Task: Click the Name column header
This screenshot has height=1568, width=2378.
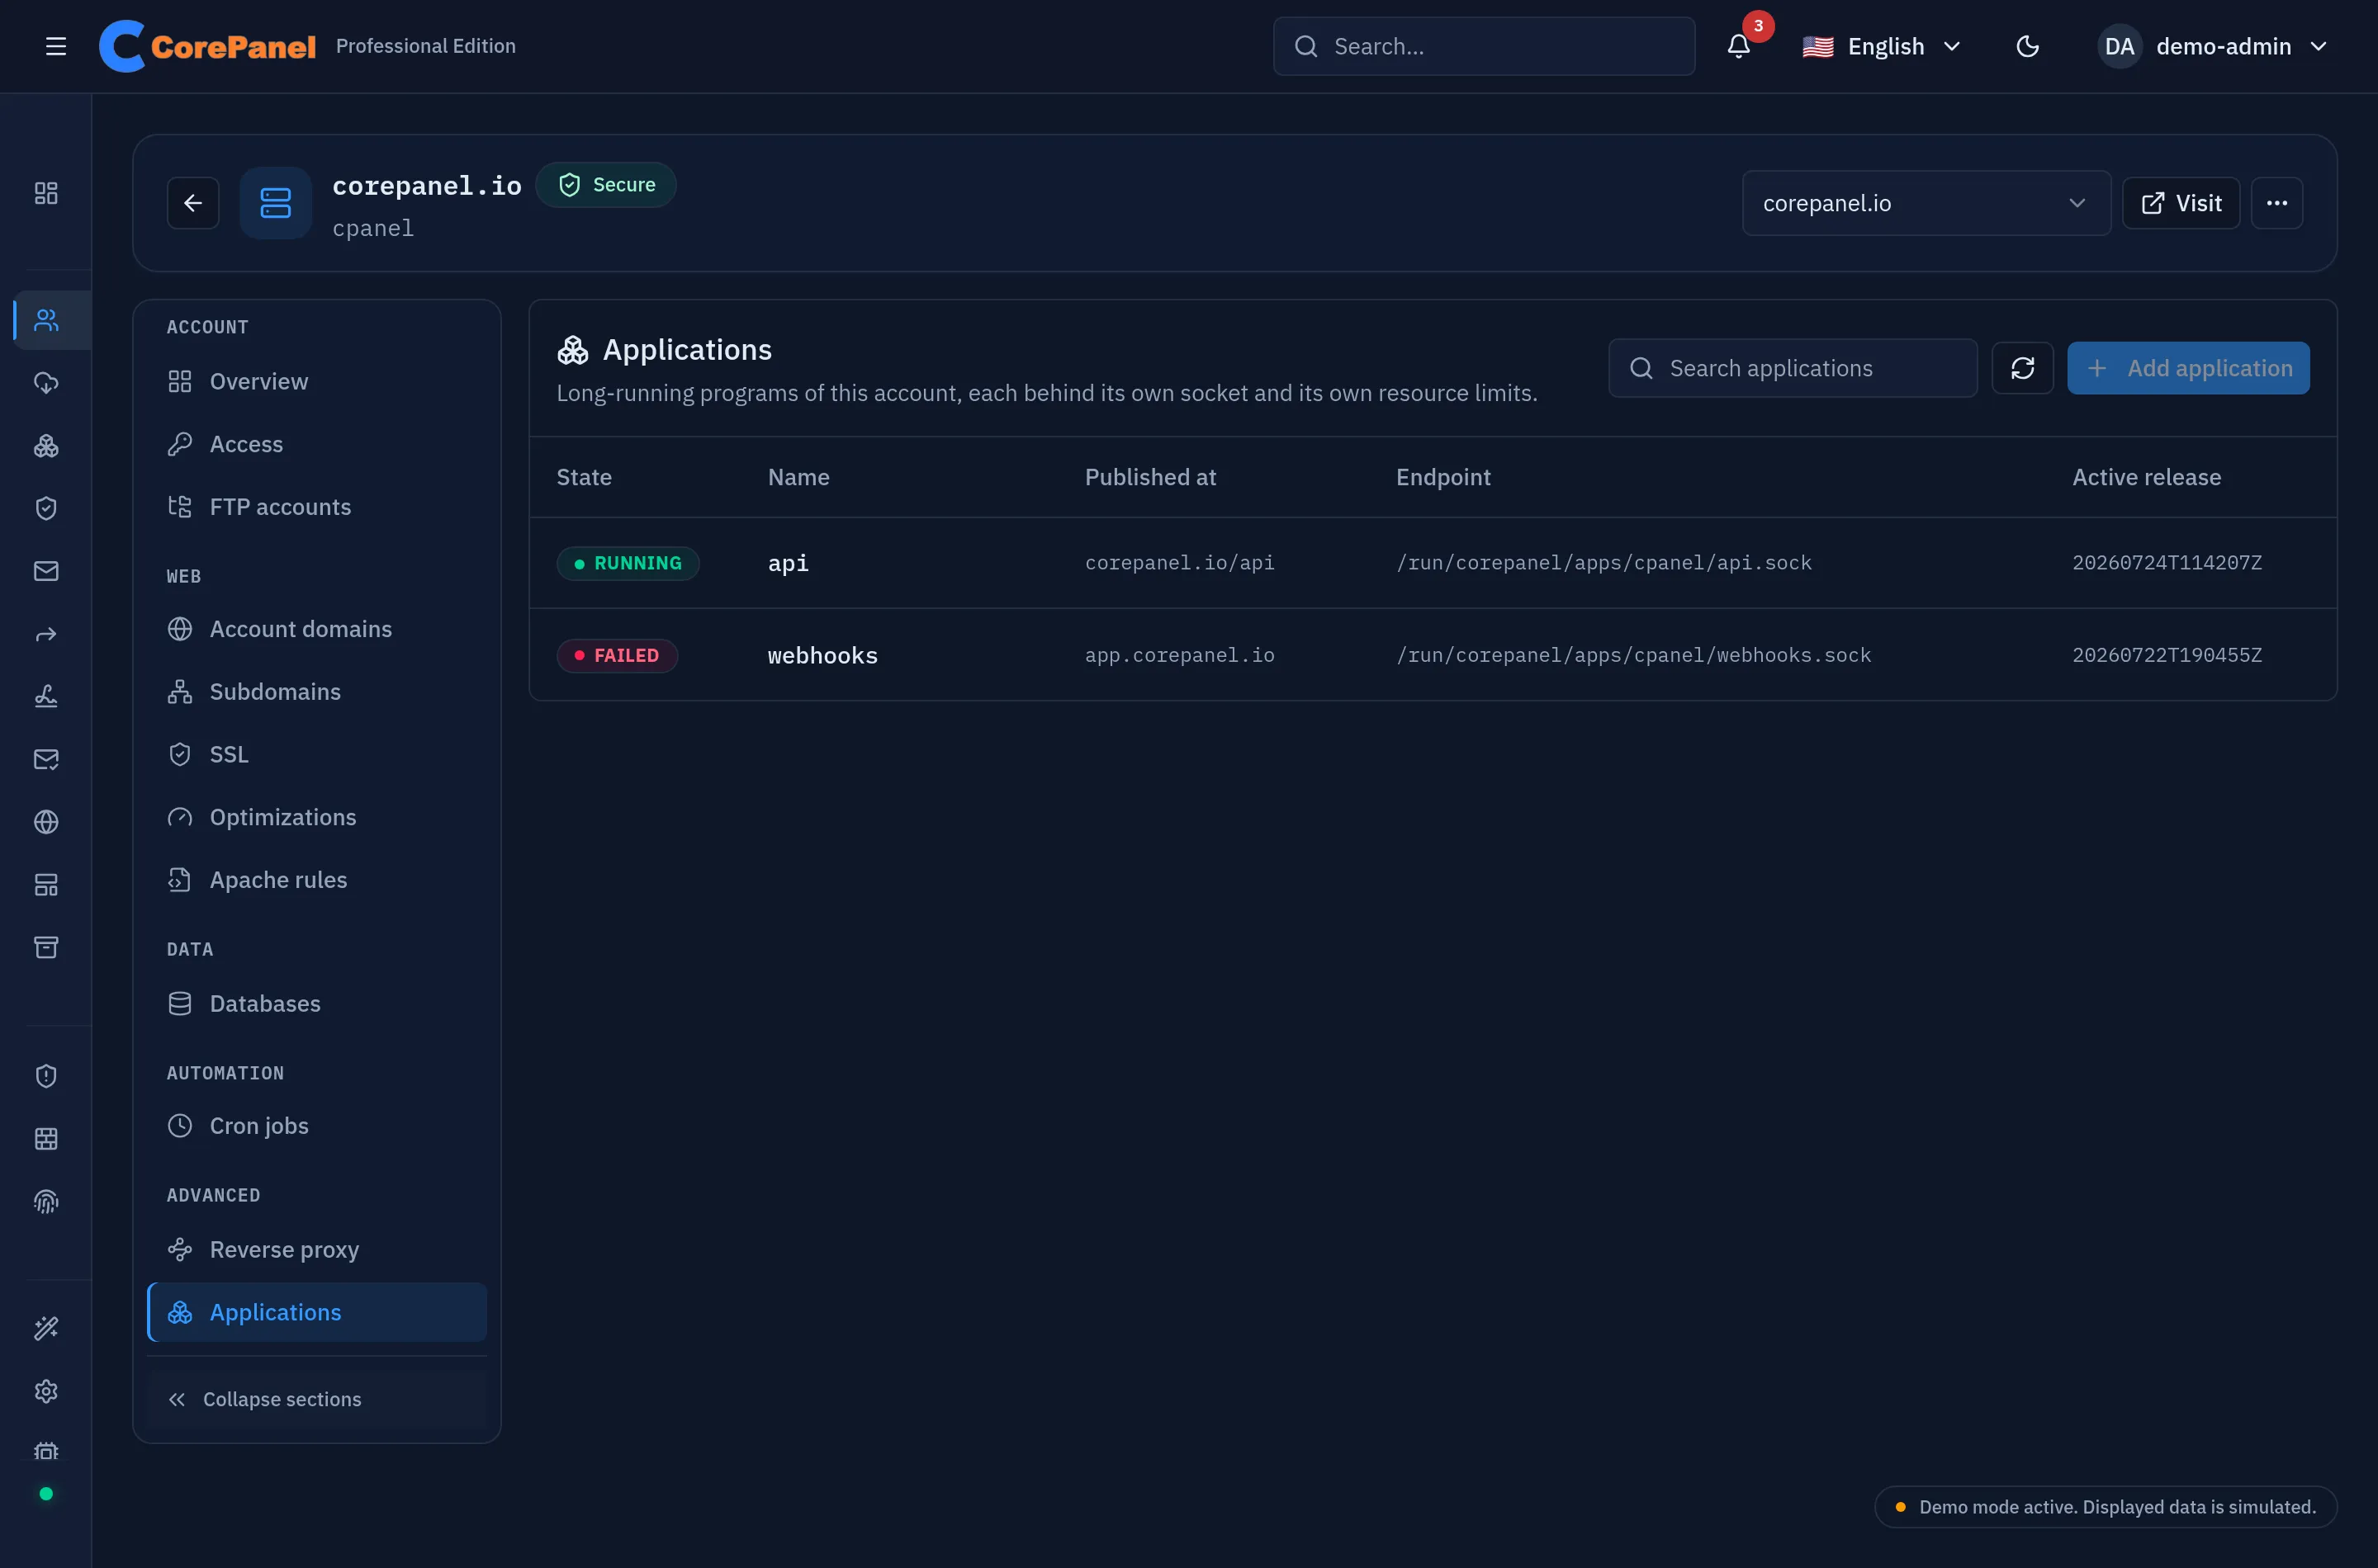Action: [798, 477]
